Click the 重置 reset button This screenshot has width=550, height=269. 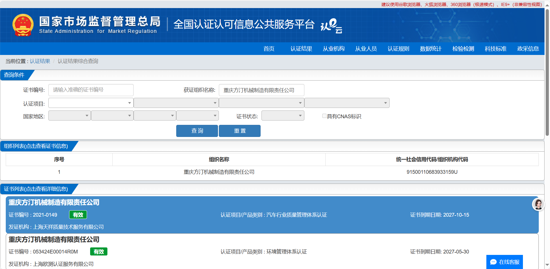coord(240,131)
